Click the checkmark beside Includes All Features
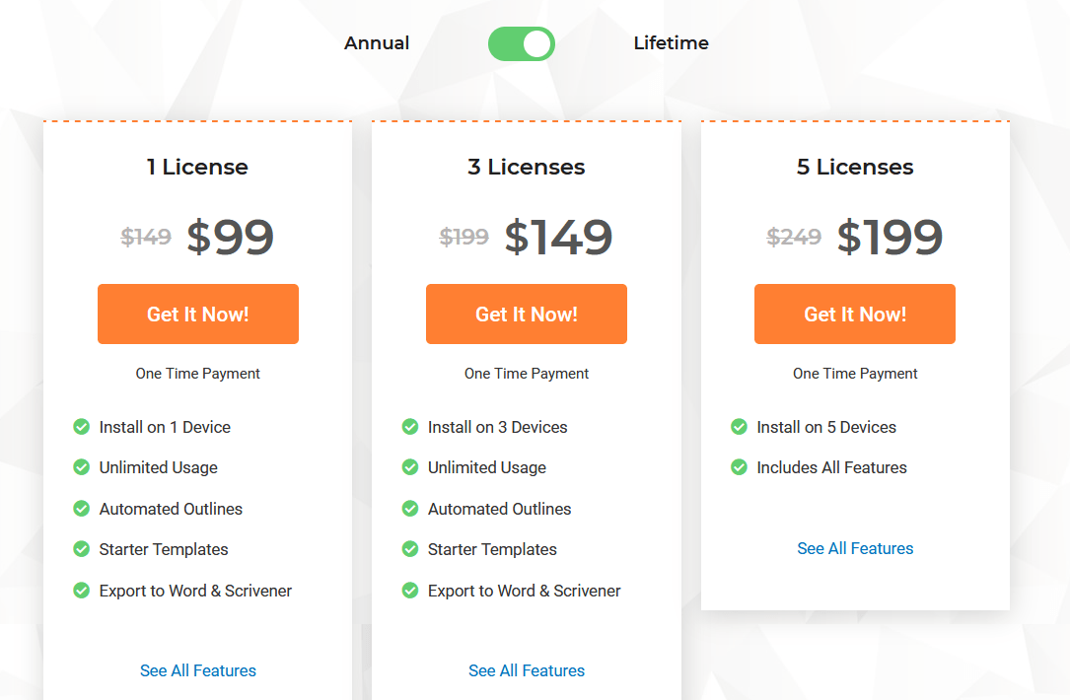 739,467
